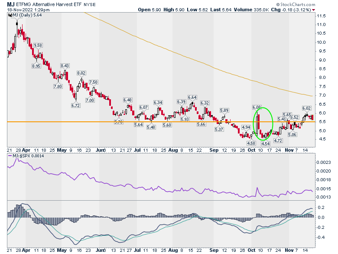Image resolution: width=338 pixels, height=254 pixels.
Task: Click the 7.50 peak price label
Action: (x=93, y=82)
